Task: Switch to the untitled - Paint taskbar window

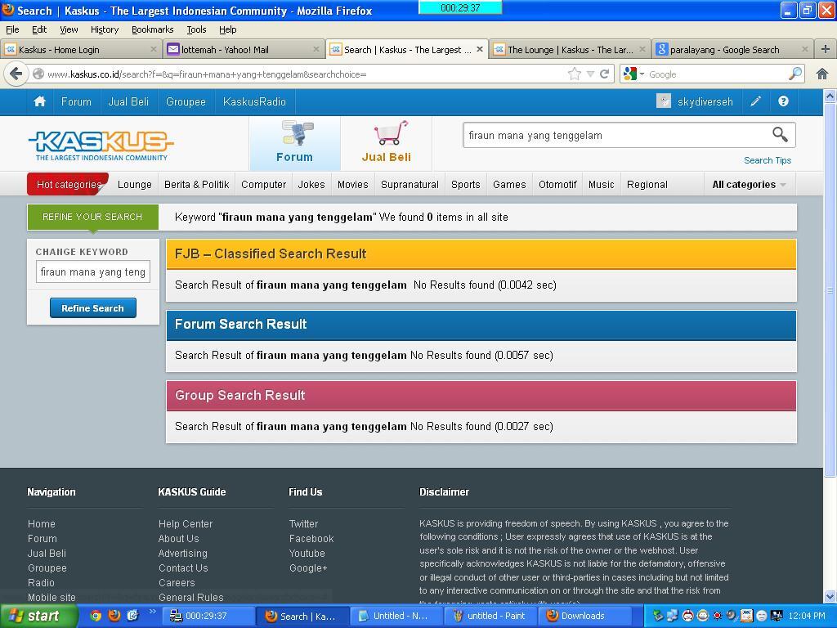Action: (x=489, y=616)
